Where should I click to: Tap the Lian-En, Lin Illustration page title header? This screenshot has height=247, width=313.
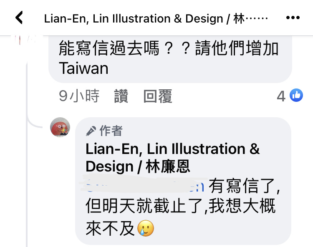click(x=156, y=19)
